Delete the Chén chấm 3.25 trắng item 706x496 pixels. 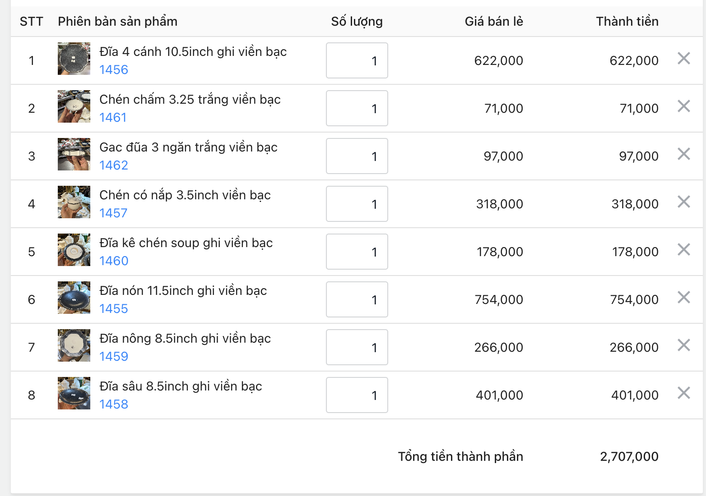click(x=684, y=106)
